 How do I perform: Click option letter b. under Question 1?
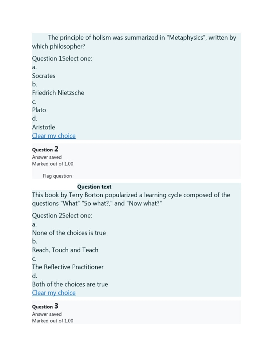(x=34, y=84)
